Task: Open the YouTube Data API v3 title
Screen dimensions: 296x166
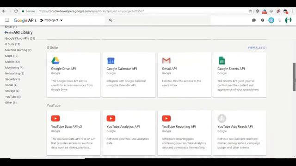Action: coord(67,127)
